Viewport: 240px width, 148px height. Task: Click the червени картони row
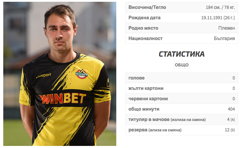coord(182,98)
